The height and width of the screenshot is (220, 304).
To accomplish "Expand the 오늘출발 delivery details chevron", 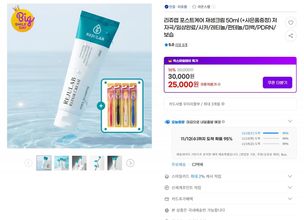I will pyautogui.click(x=290, y=121).
